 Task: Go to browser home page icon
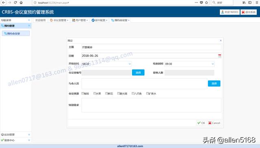21,2
